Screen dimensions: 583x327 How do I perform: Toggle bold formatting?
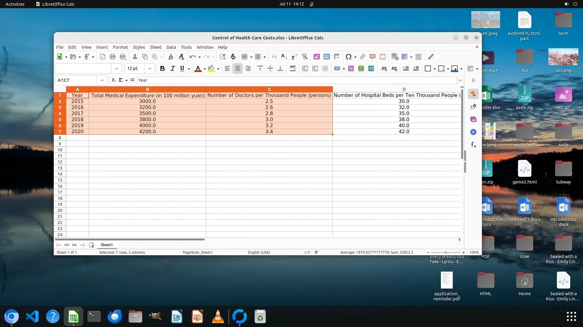pos(162,69)
